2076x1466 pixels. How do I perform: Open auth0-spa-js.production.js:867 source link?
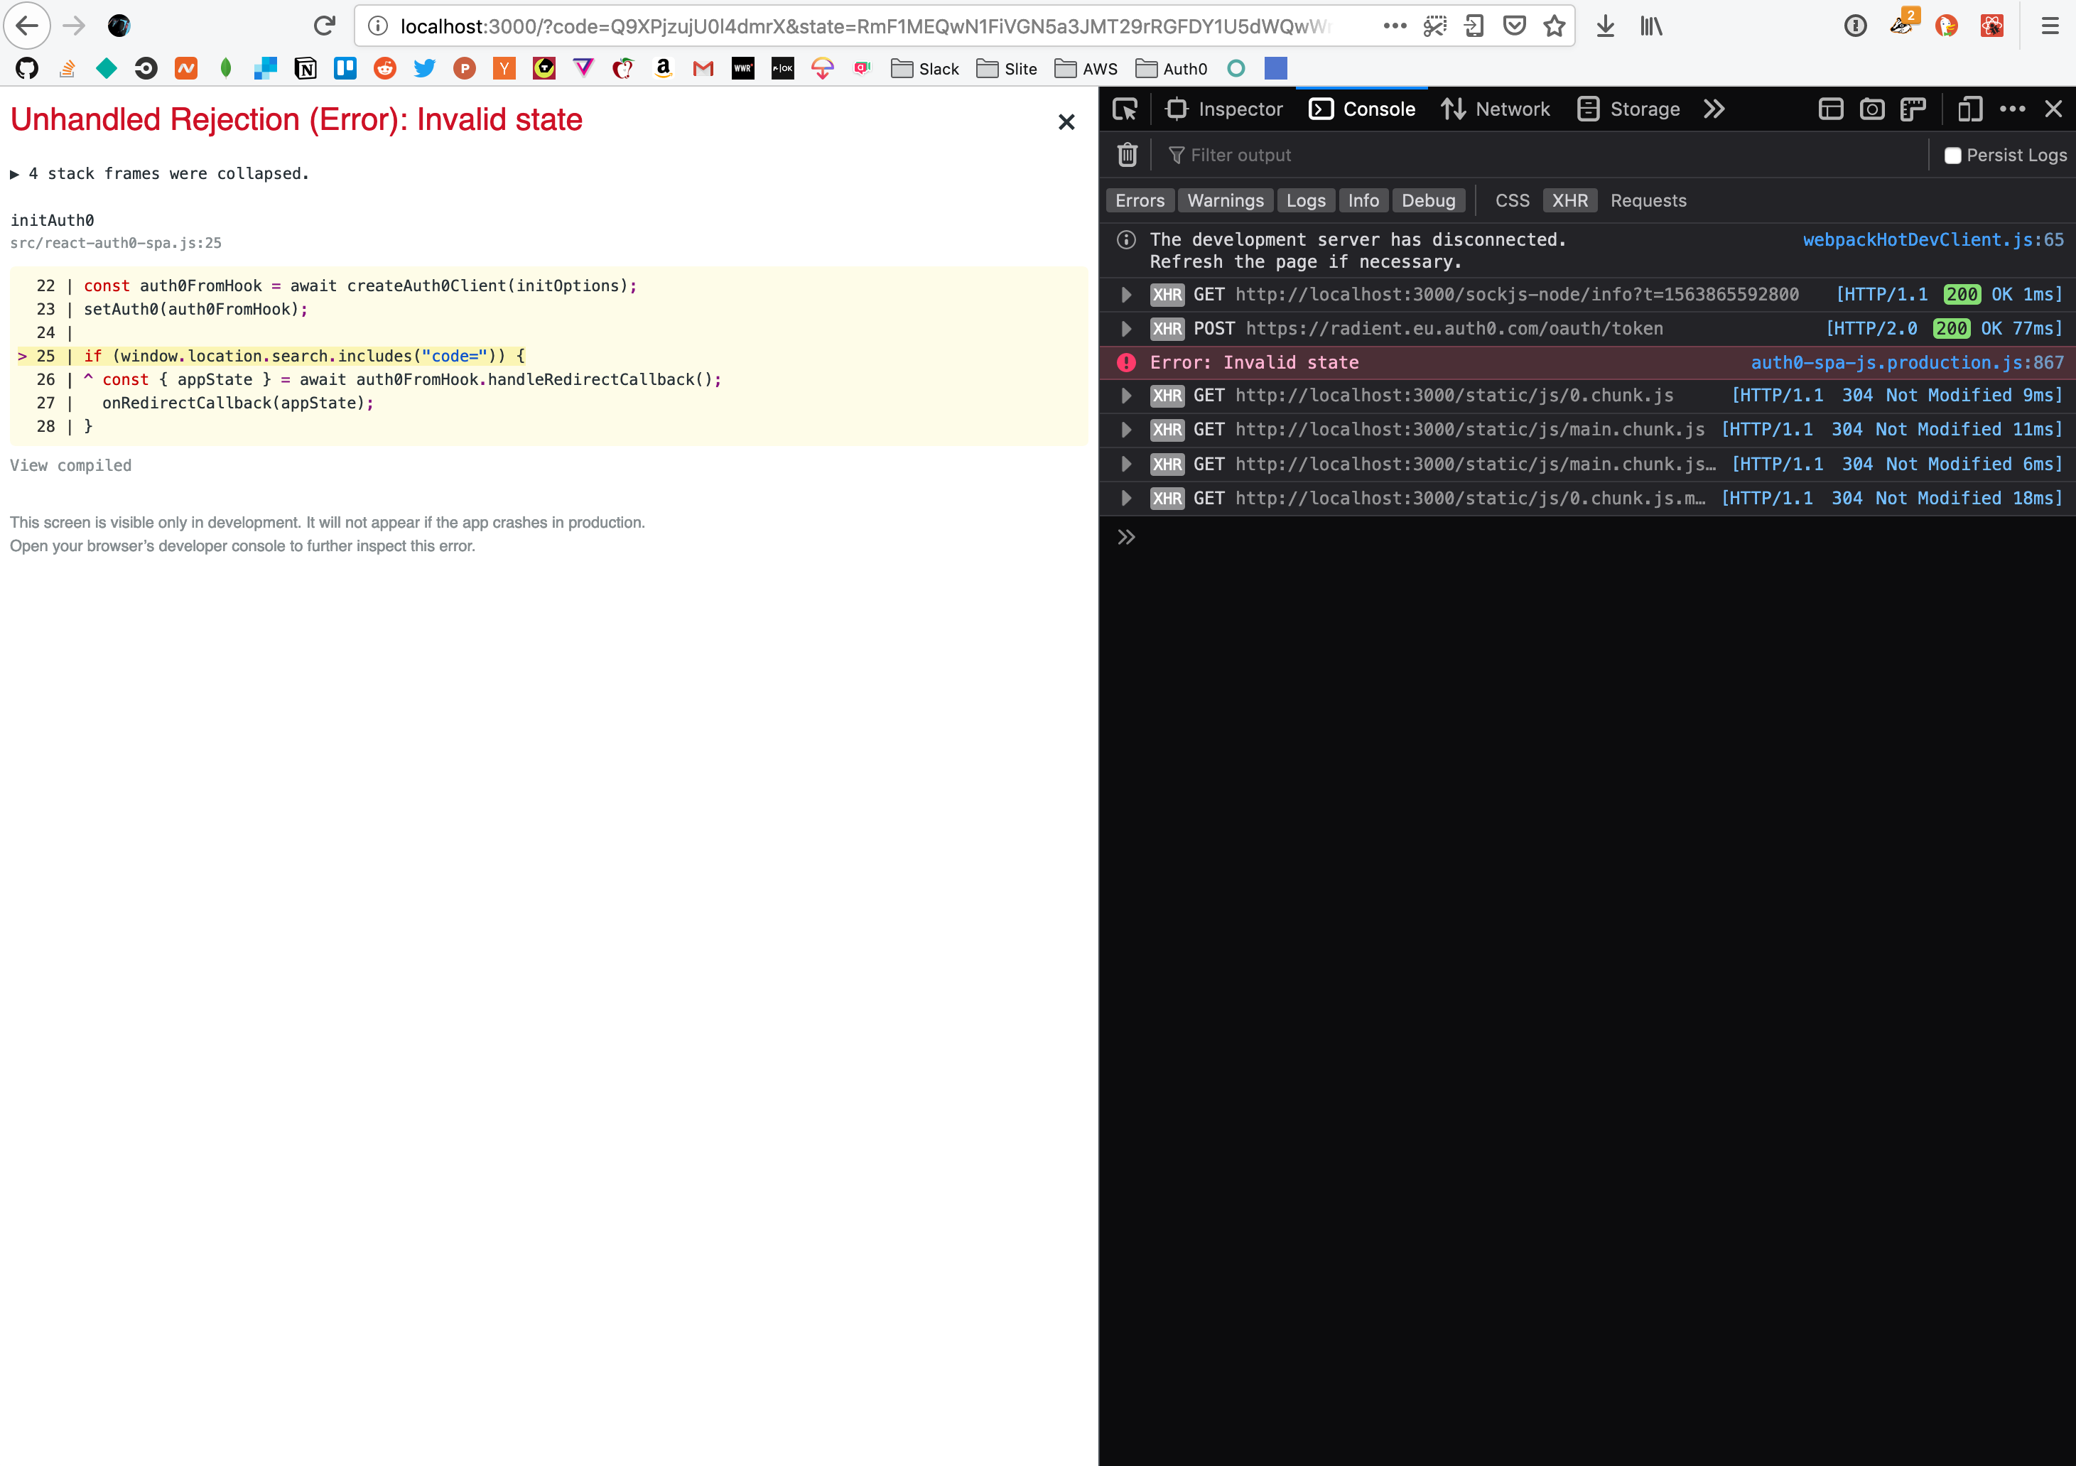[1908, 362]
